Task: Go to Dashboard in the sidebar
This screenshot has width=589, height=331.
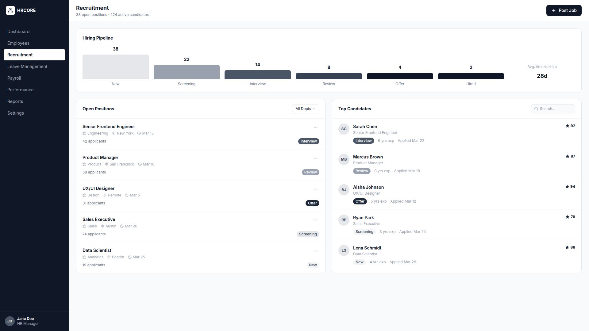Action: click(x=34, y=32)
